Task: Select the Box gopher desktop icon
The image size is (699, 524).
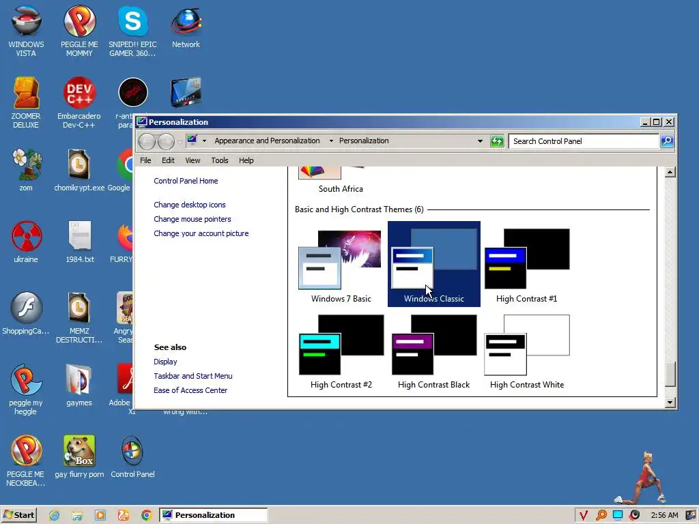Action: pyautogui.click(x=79, y=456)
